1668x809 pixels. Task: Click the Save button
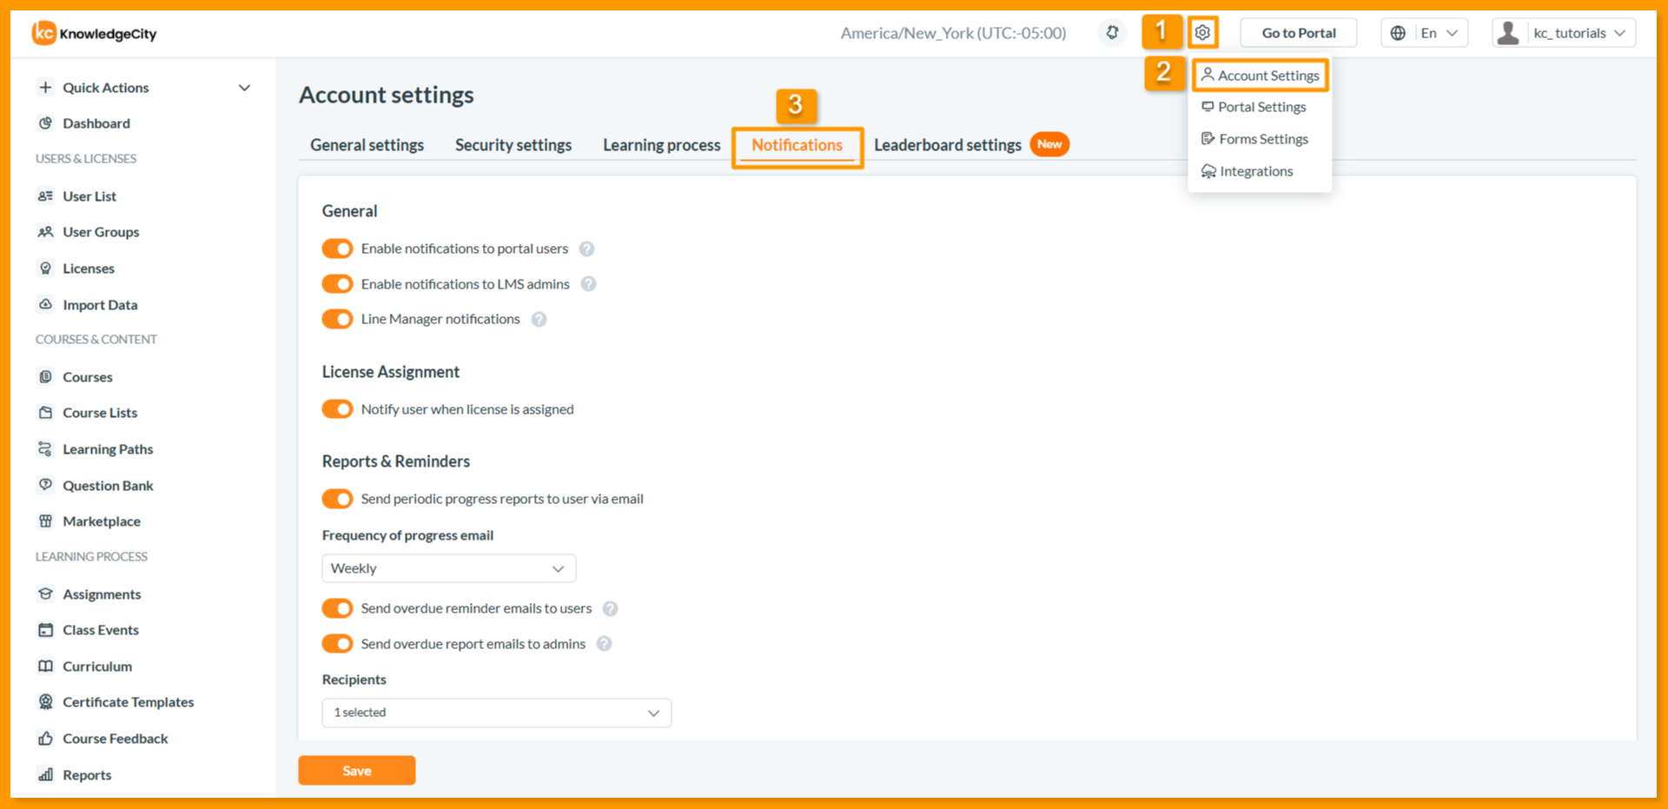pos(357,771)
